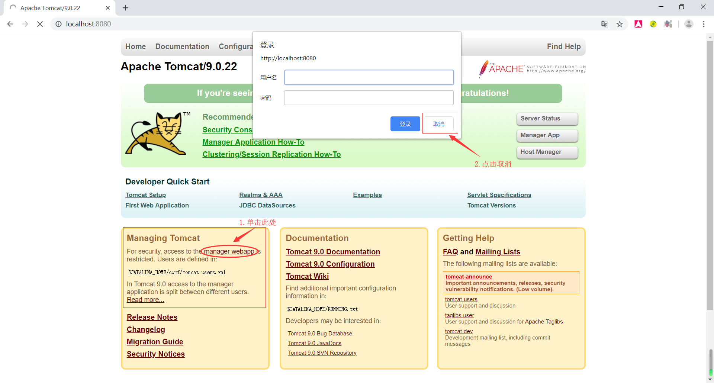The width and height of the screenshot is (714, 383).
Task: Open the JDBC DataSources link
Action: pos(267,205)
